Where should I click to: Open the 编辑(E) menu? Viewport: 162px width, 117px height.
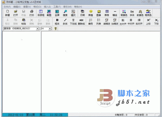point(17,7)
